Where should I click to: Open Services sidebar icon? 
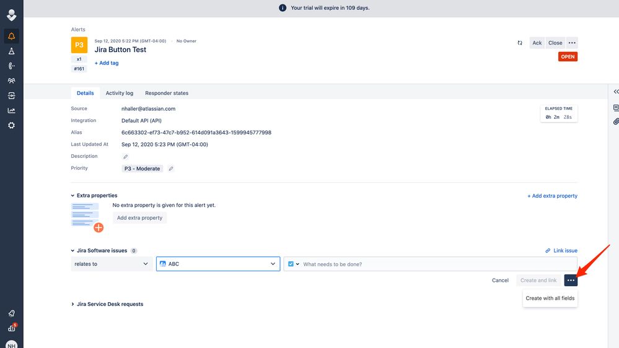coord(11,96)
